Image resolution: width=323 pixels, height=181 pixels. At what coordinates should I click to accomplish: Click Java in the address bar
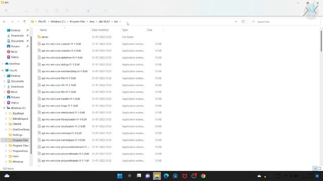[92, 22]
